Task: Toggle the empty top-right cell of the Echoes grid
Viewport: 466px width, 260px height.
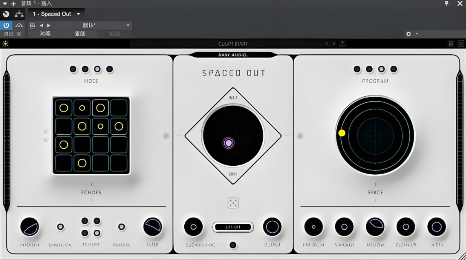Action: [119, 108]
